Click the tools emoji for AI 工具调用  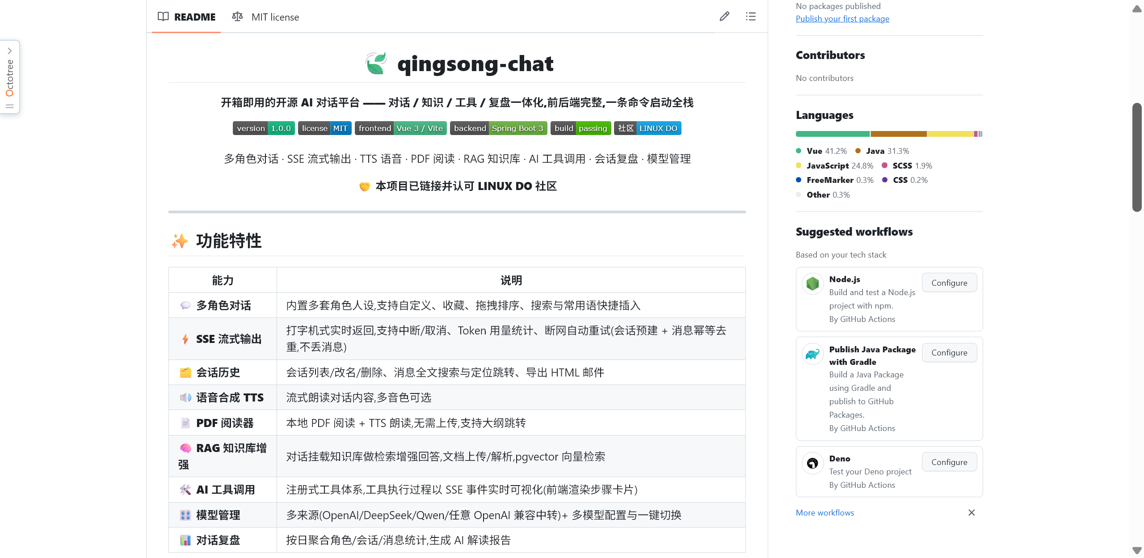[185, 490]
